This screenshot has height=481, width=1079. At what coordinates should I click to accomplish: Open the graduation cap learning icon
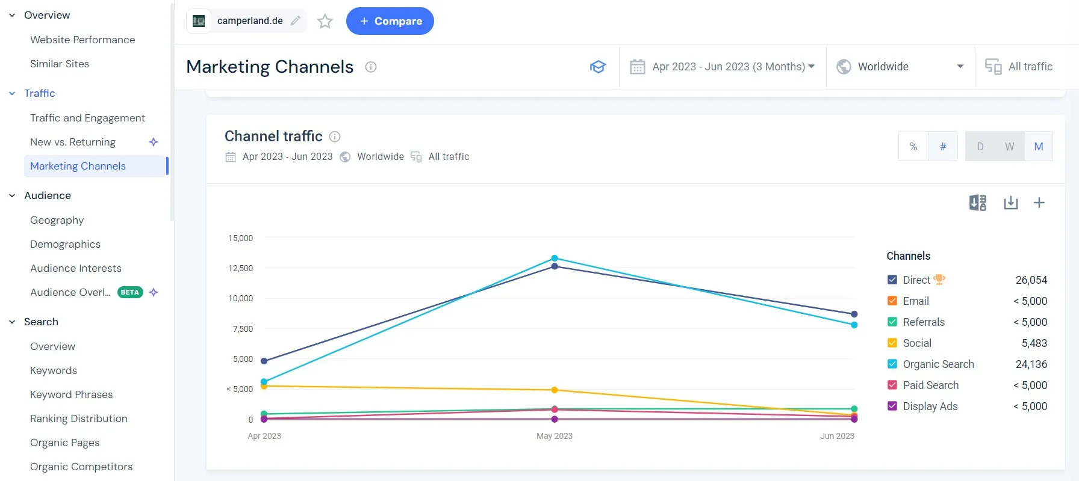(597, 67)
